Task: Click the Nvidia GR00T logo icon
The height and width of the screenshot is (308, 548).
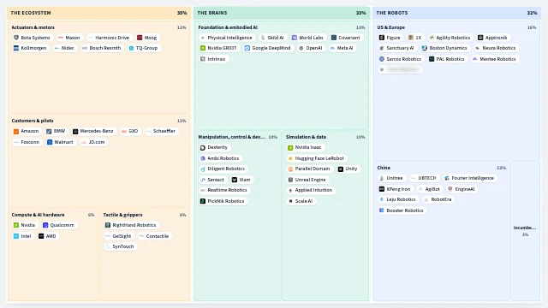Action: [203, 48]
